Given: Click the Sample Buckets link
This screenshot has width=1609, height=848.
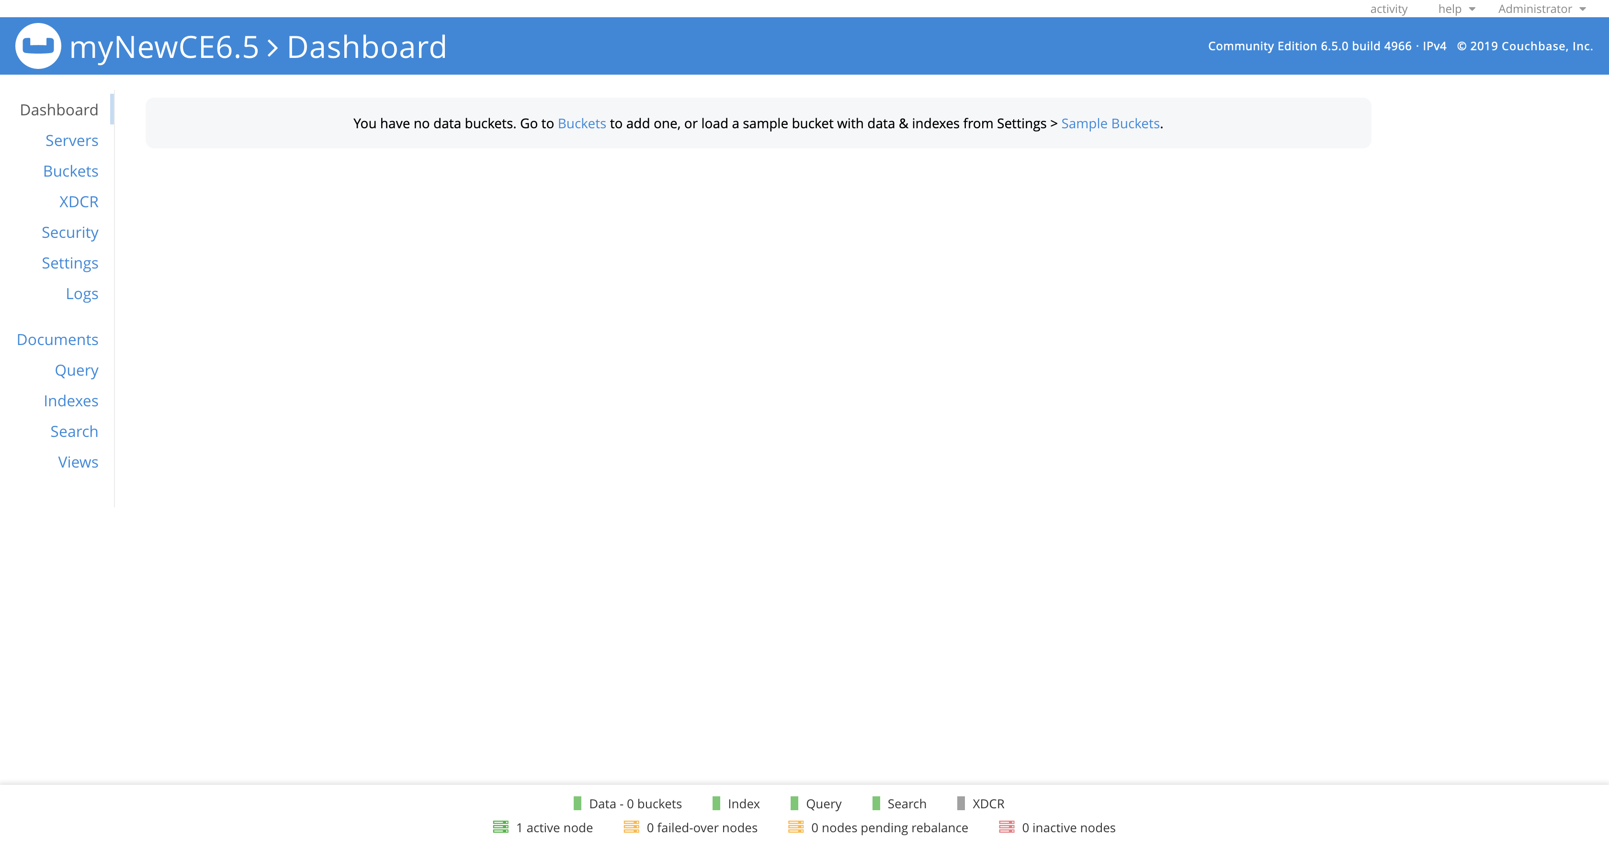Looking at the screenshot, I should 1110,123.
